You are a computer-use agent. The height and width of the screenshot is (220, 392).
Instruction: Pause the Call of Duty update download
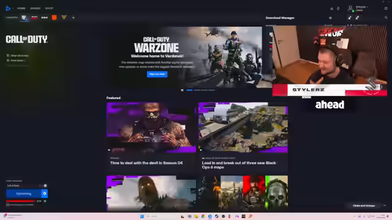pyautogui.click(x=45, y=201)
